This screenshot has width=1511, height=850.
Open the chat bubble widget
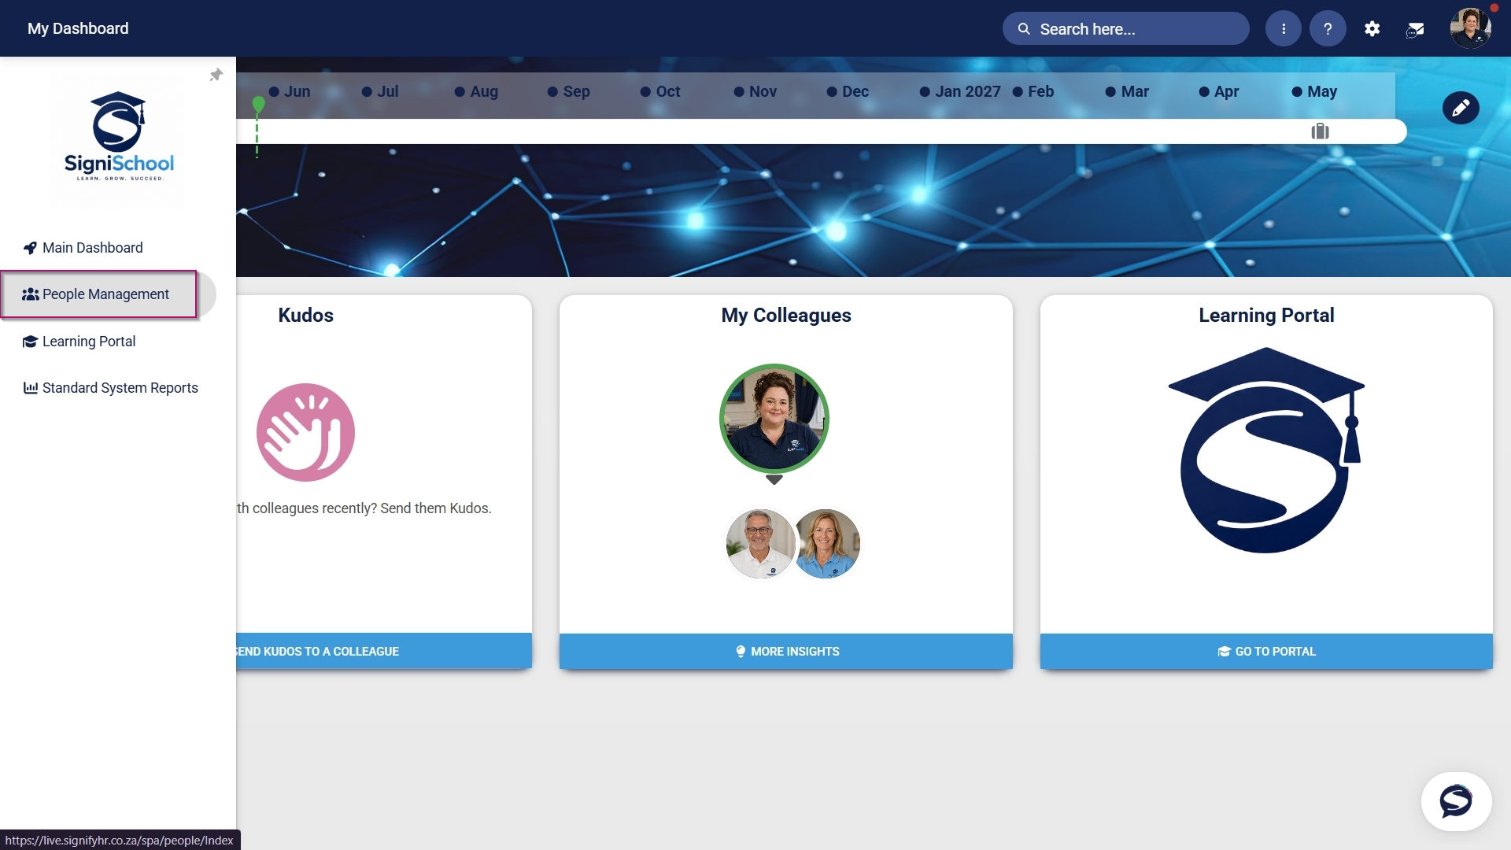click(x=1456, y=801)
